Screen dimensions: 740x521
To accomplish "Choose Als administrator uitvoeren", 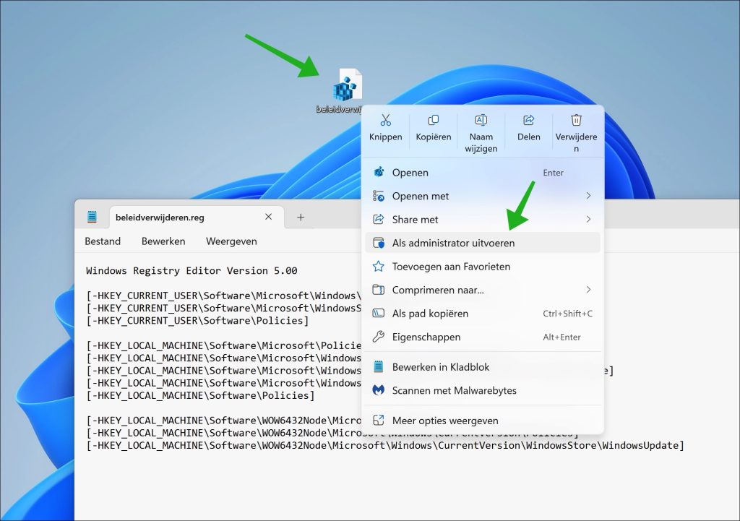I will (x=453, y=243).
